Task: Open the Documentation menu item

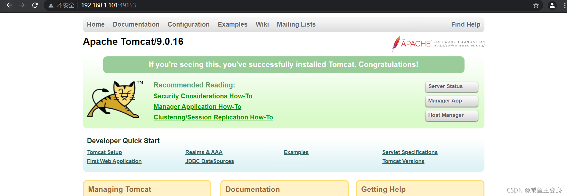Action: click(x=136, y=24)
